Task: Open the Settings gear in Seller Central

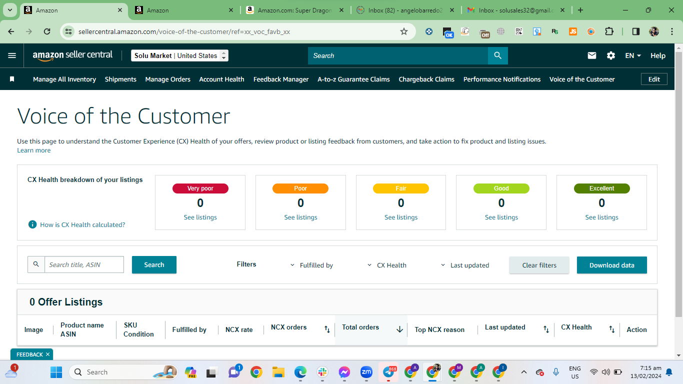Action: 611,55
